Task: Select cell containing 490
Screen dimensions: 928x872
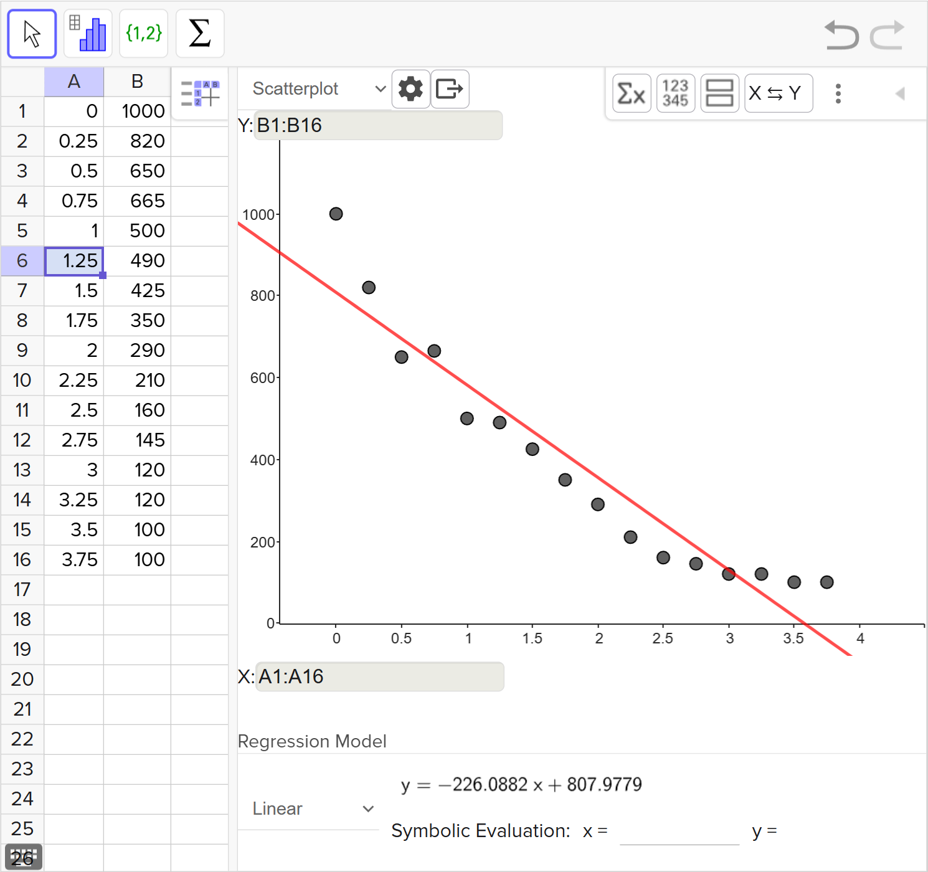Action: click(137, 261)
